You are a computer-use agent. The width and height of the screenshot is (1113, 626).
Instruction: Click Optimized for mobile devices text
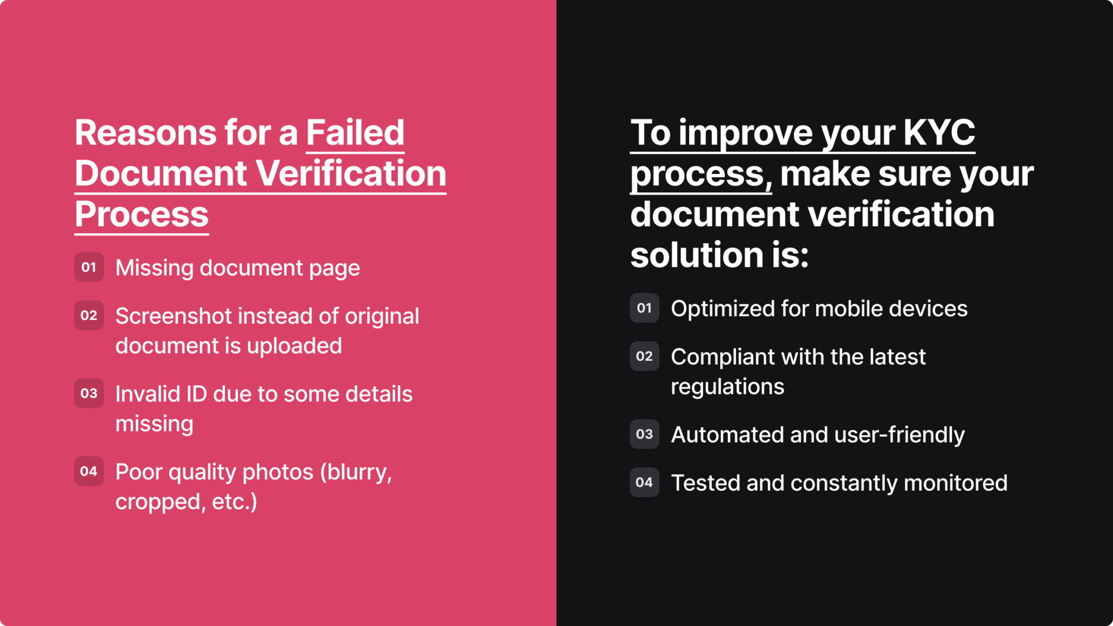[819, 309]
